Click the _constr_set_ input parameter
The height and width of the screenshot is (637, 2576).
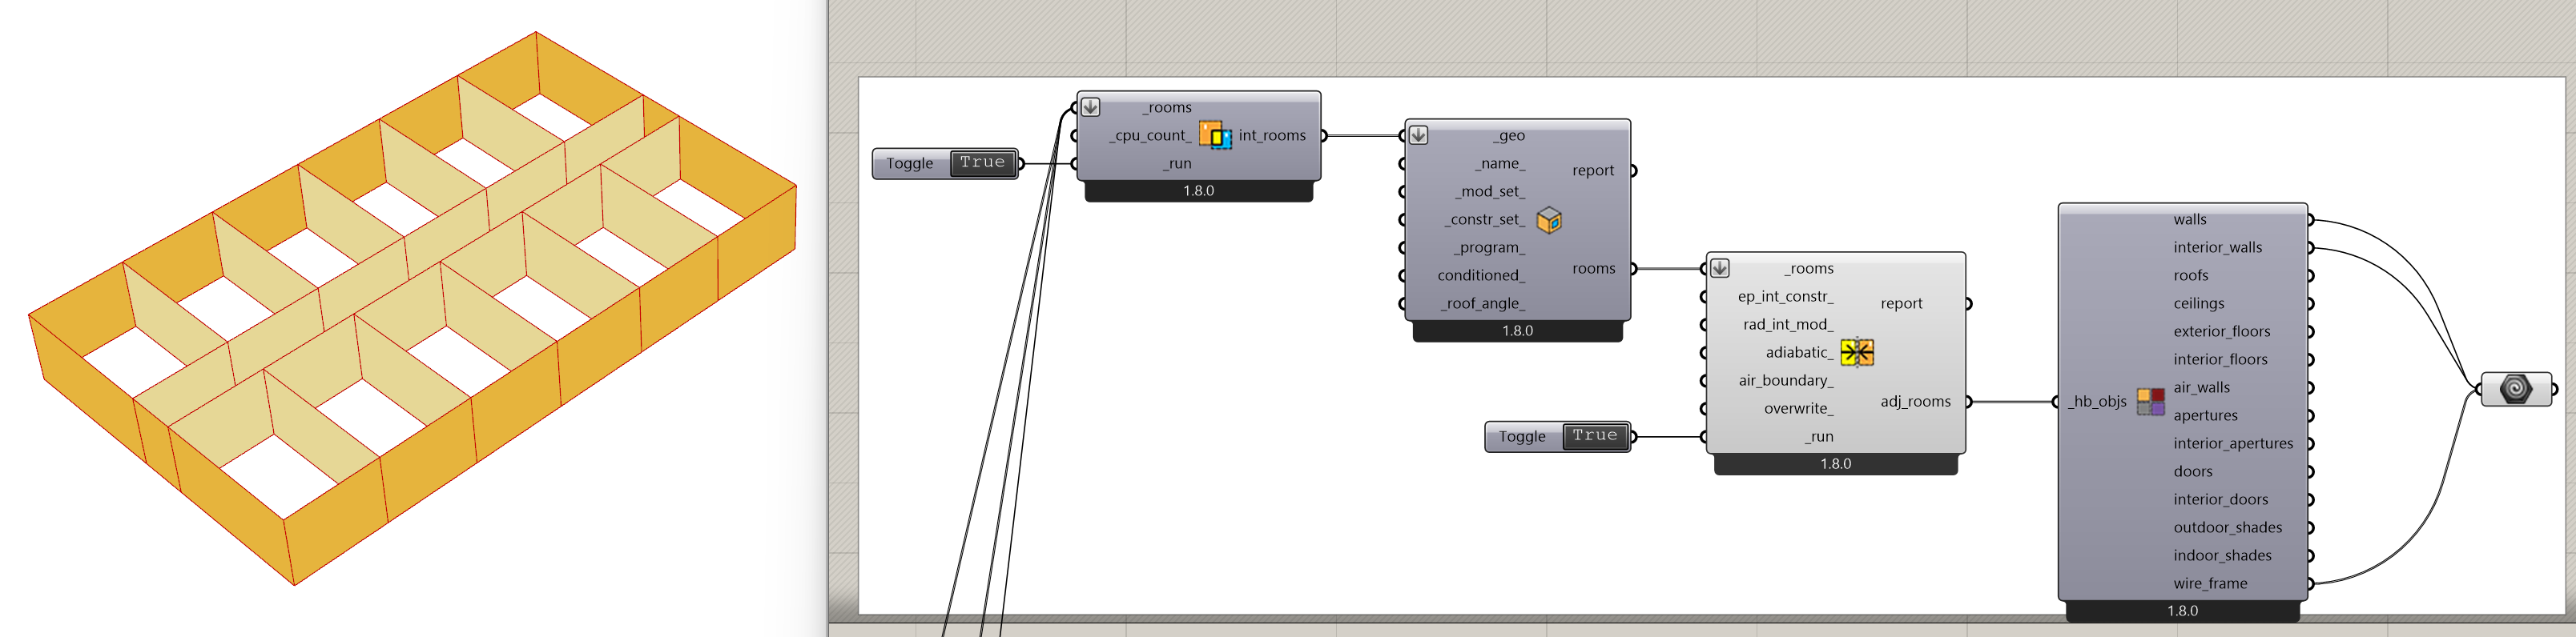(1485, 218)
